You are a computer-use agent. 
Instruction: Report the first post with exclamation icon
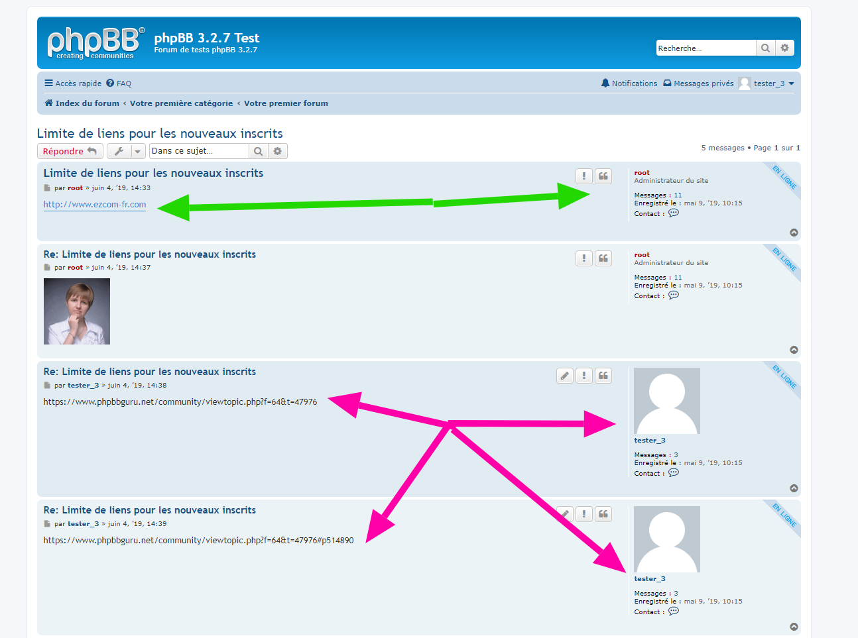point(583,176)
